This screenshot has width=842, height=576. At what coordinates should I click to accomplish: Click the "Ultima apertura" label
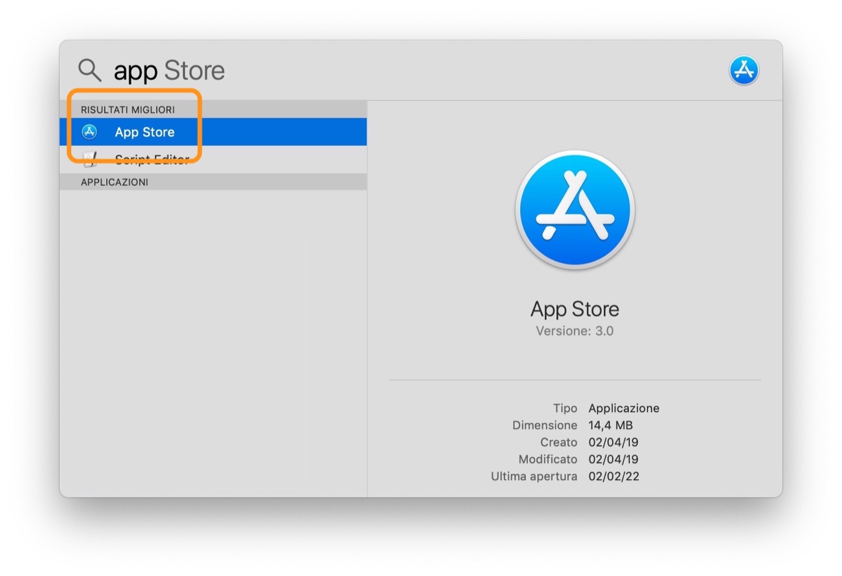pyautogui.click(x=534, y=477)
